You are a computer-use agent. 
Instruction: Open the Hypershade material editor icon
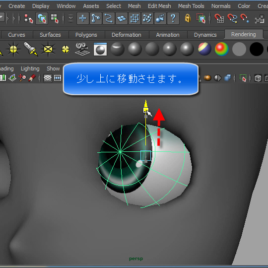[x=100, y=49]
